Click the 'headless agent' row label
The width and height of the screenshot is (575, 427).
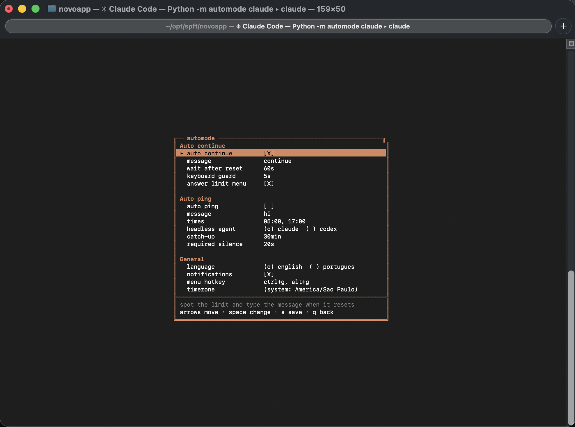[211, 229]
